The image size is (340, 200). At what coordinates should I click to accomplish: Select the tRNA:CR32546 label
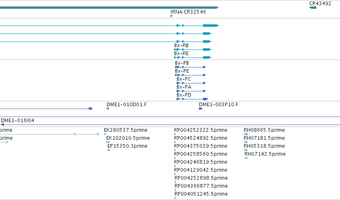pos(188,12)
